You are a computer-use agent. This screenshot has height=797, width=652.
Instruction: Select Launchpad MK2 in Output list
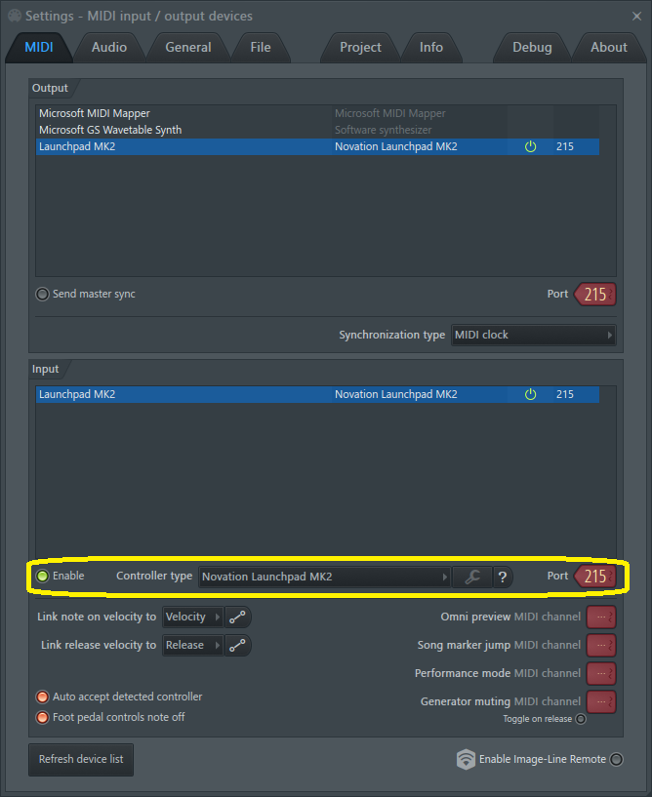click(x=317, y=147)
